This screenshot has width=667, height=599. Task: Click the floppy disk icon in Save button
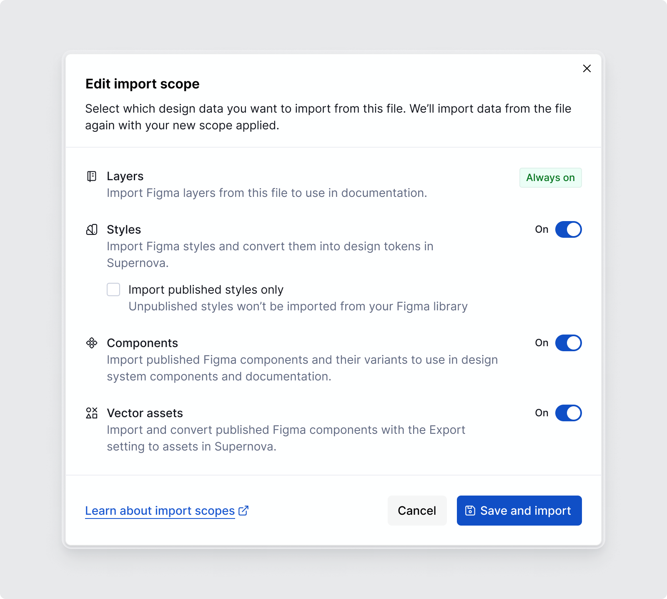click(x=470, y=511)
